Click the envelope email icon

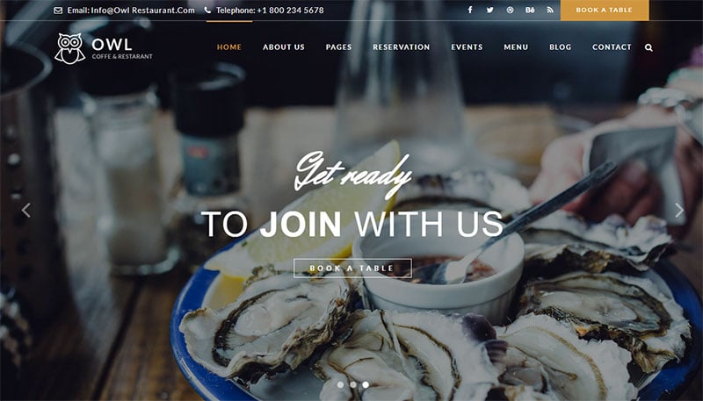(x=58, y=11)
